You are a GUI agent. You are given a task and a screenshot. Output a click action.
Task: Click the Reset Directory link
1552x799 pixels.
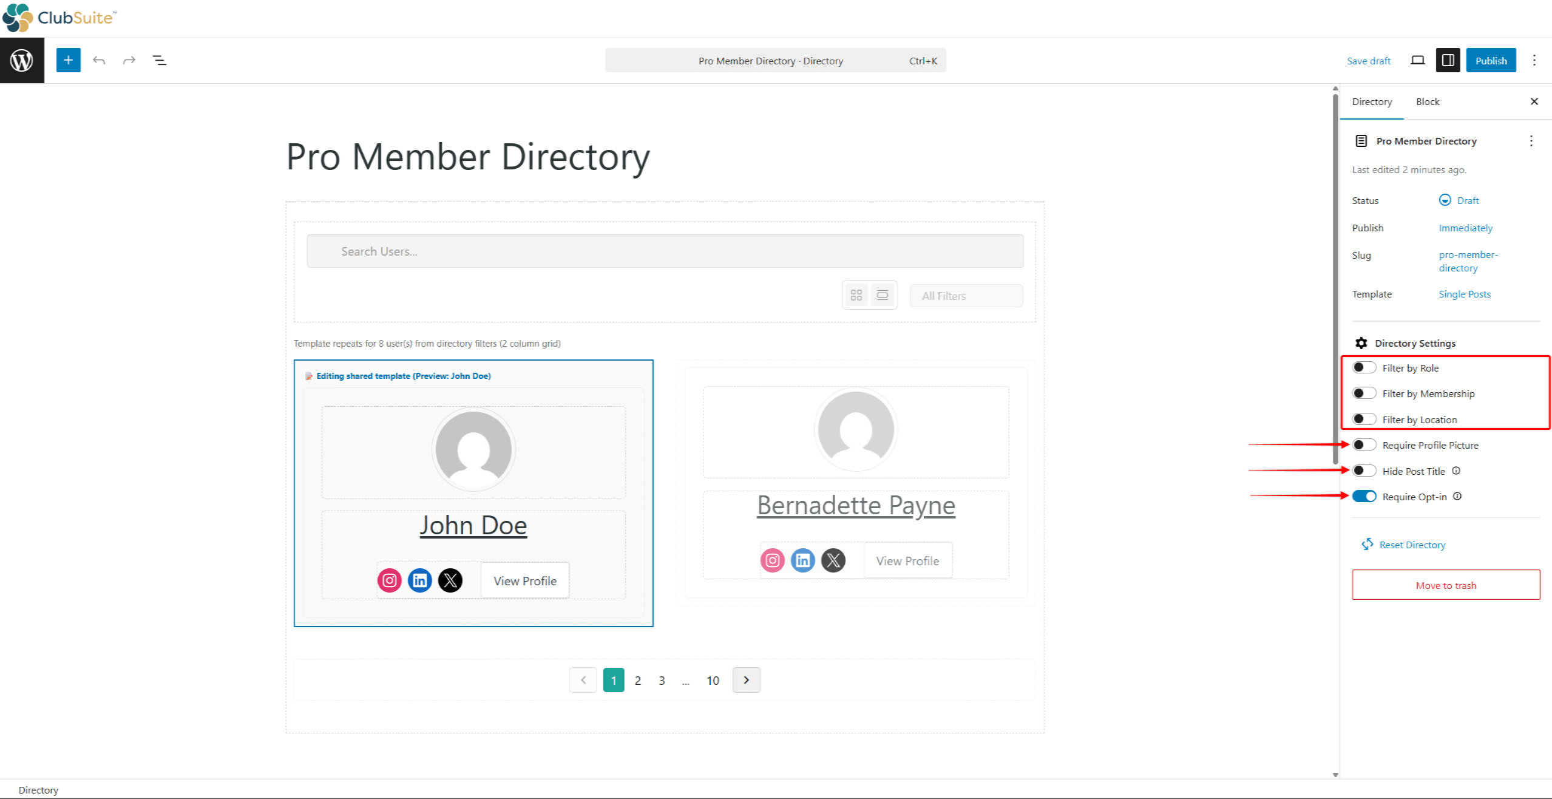[1411, 544]
